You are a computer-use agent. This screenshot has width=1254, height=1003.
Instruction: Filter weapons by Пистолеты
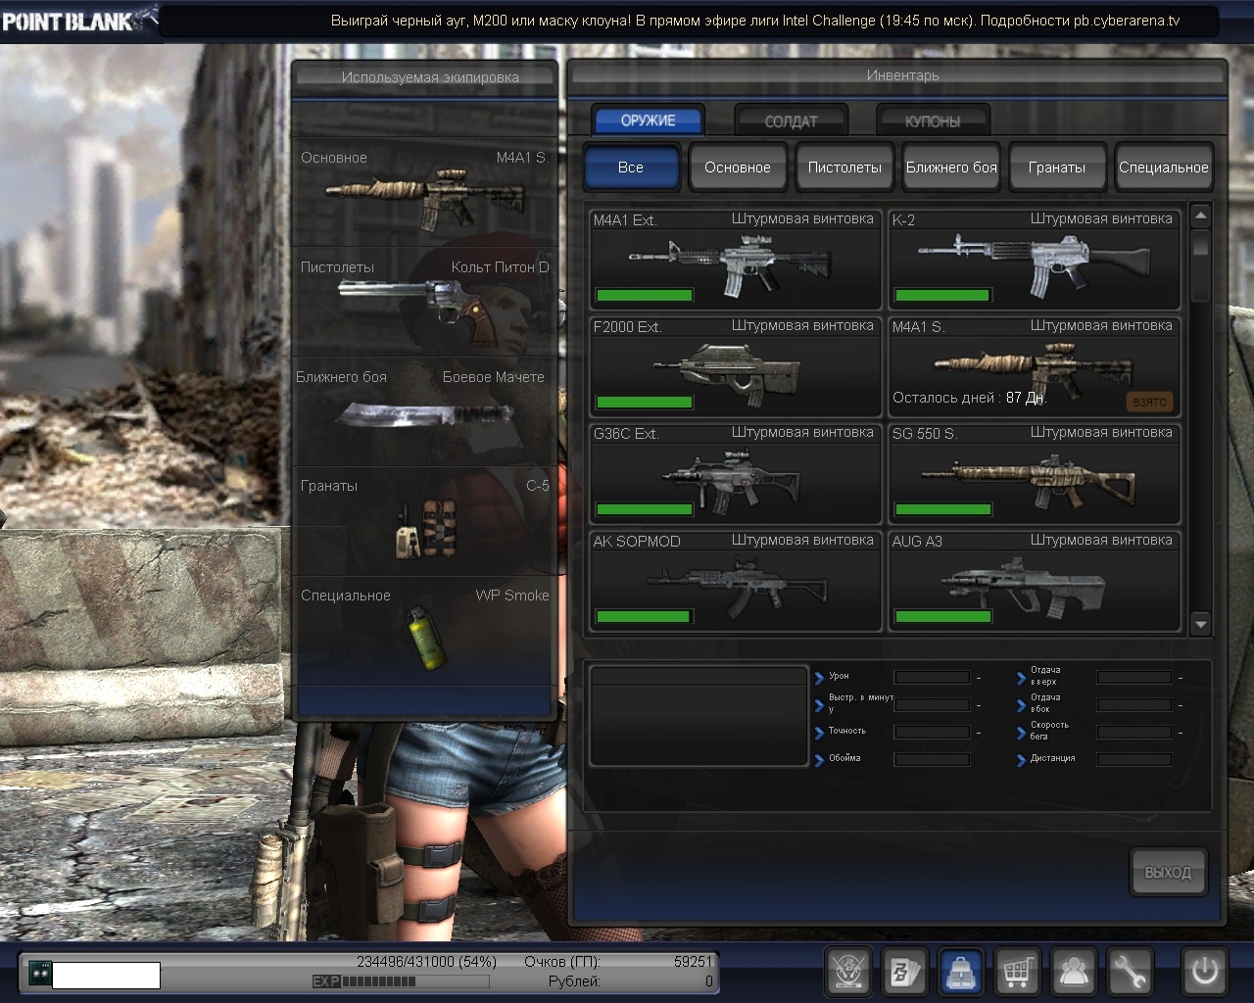tap(844, 167)
